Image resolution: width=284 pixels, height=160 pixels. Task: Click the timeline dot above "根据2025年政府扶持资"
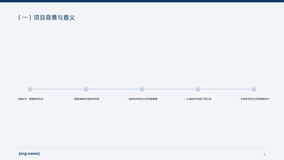click(86, 89)
